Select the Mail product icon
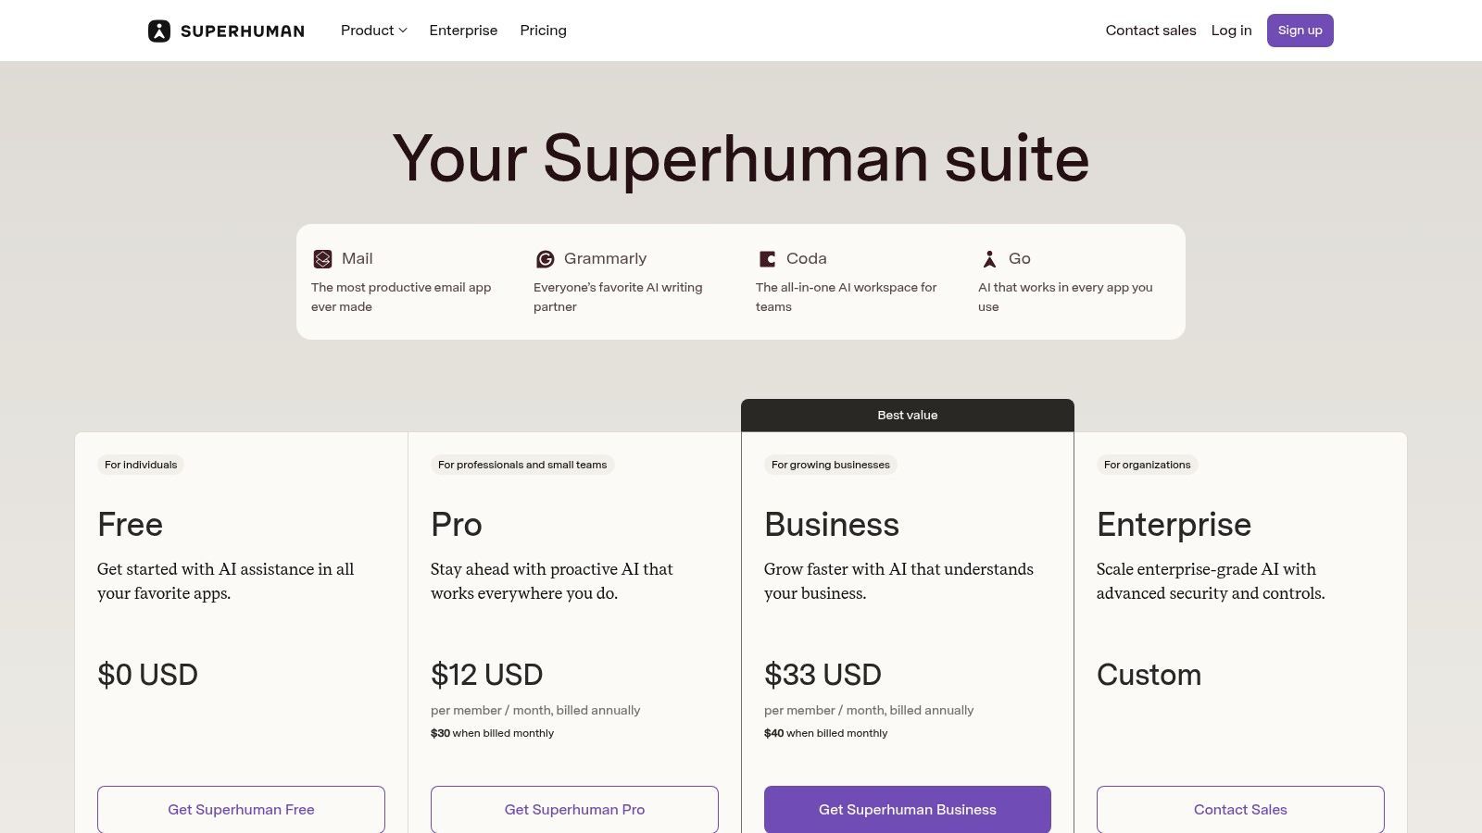 pyautogui.click(x=322, y=258)
